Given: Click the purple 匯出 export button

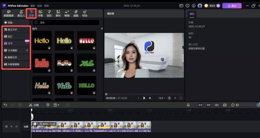Looking at the screenshot, I should (232, 6).
